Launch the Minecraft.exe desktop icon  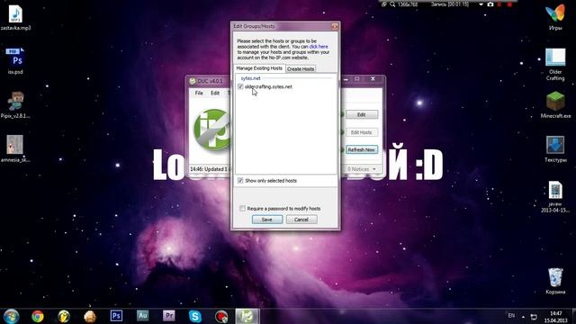point(555,104)
